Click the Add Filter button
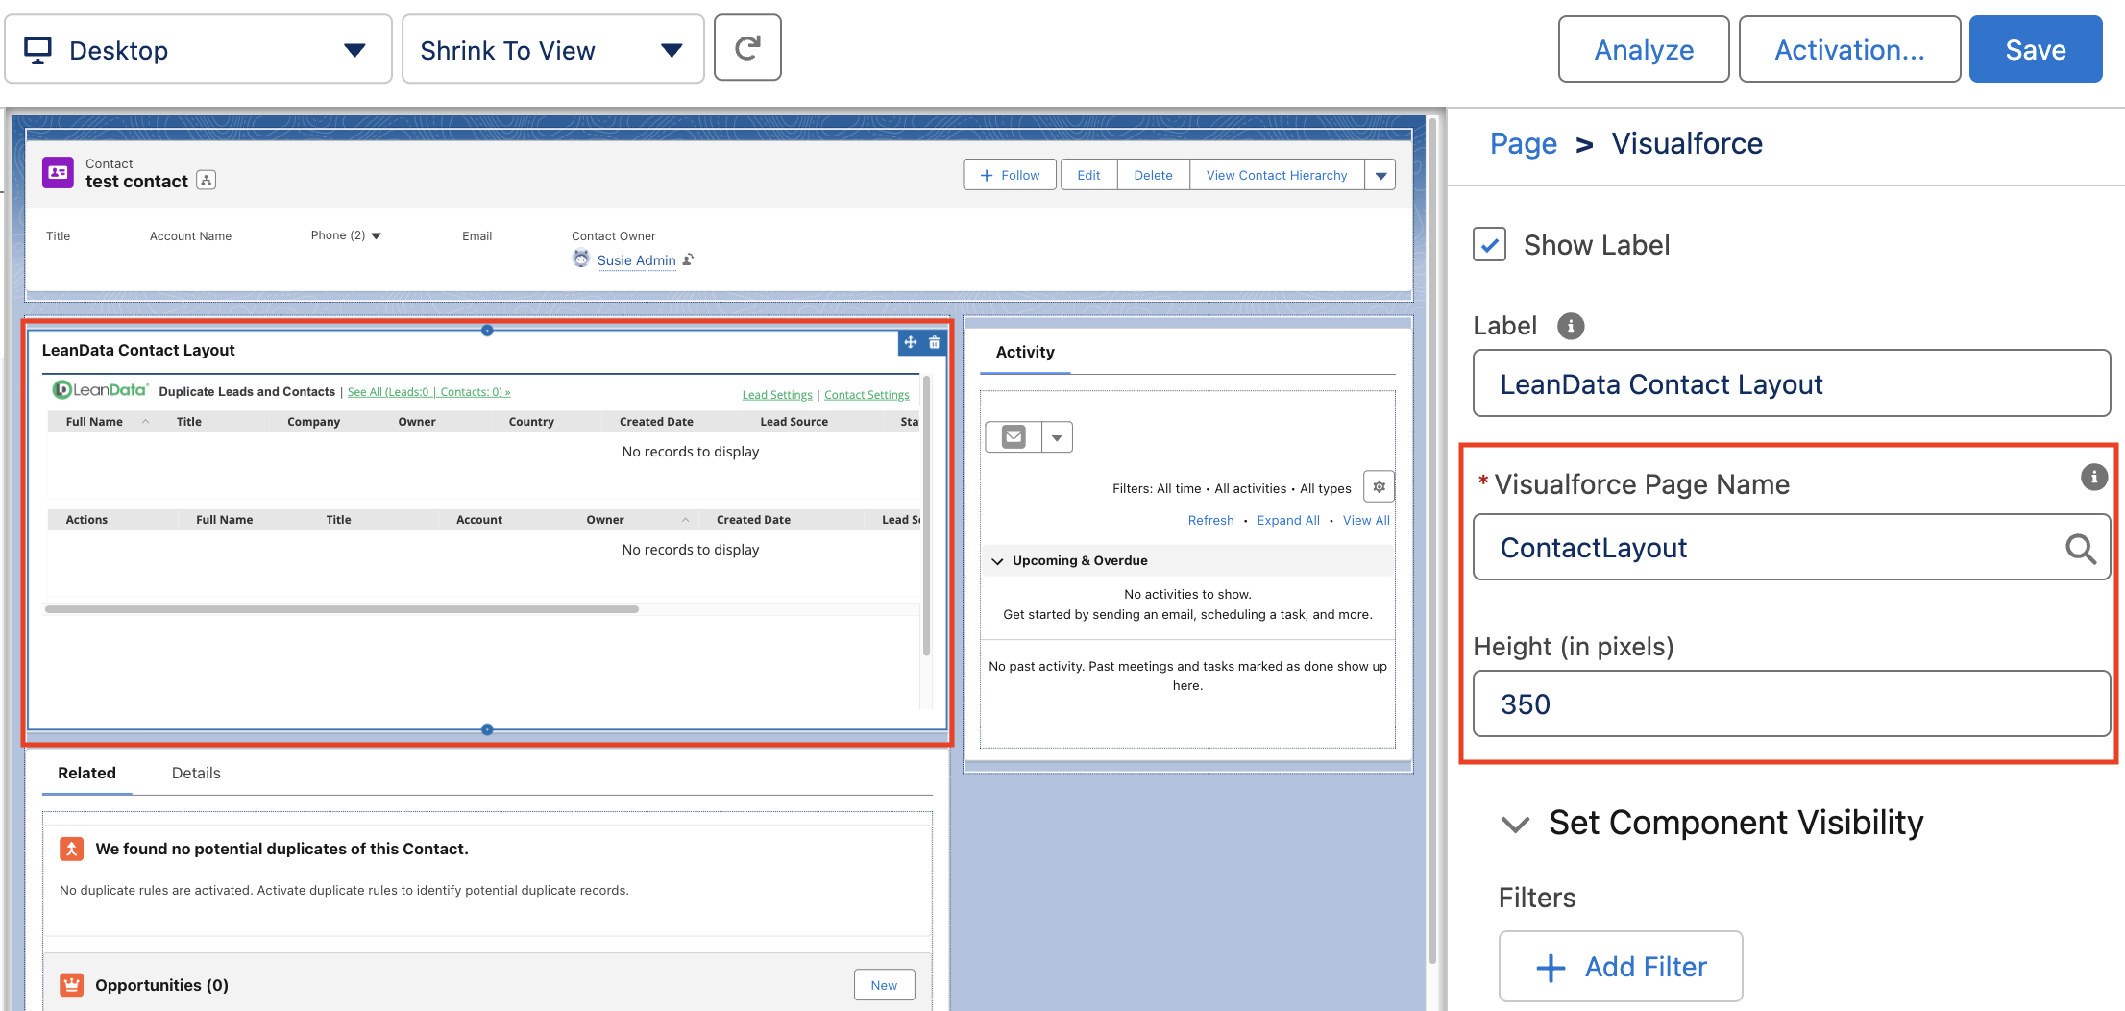The height and width of the screenshot is (1011, 2125). click(x=1621, y=967)
